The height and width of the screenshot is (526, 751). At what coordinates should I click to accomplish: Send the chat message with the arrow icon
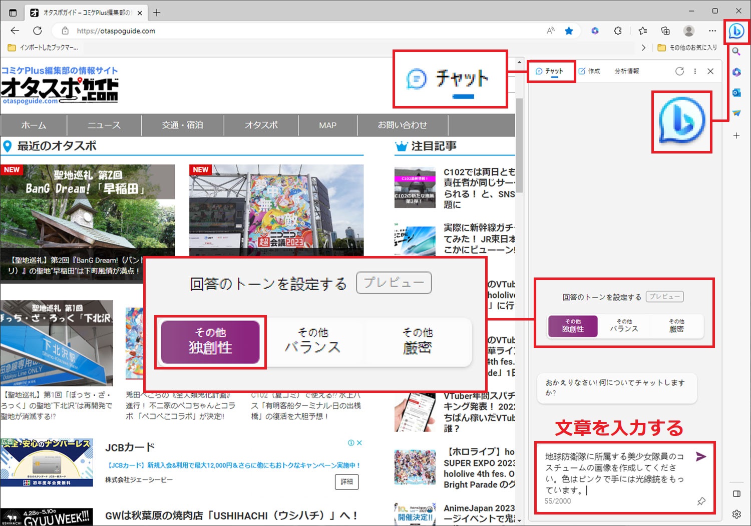pos(700,456)
